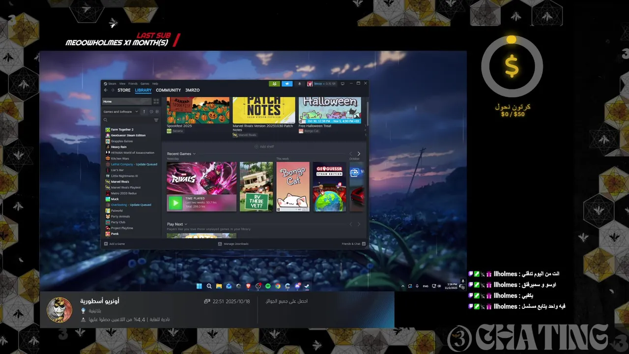Open the blue announcements megaphone button
This screenshot has width=629, height=354.
[287, 84]
